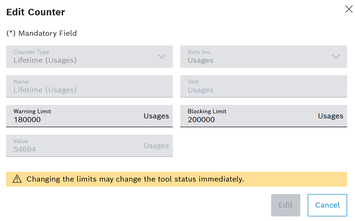Open the Auto Inc. Usages dropdown
The width and height of the screenshot is (355, 221).
264,57
